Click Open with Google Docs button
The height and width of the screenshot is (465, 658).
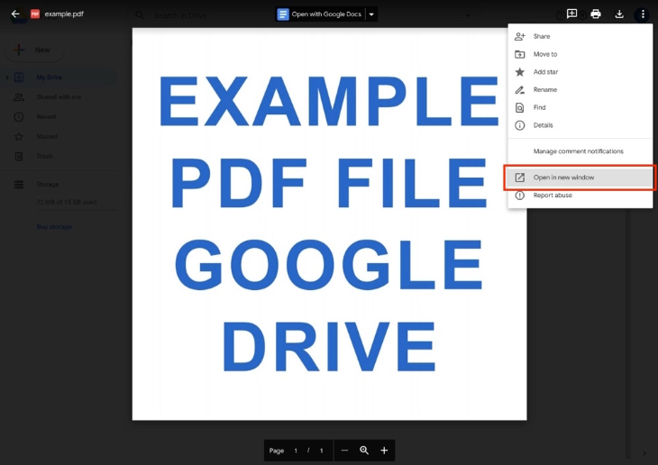(x=321, y=14)
